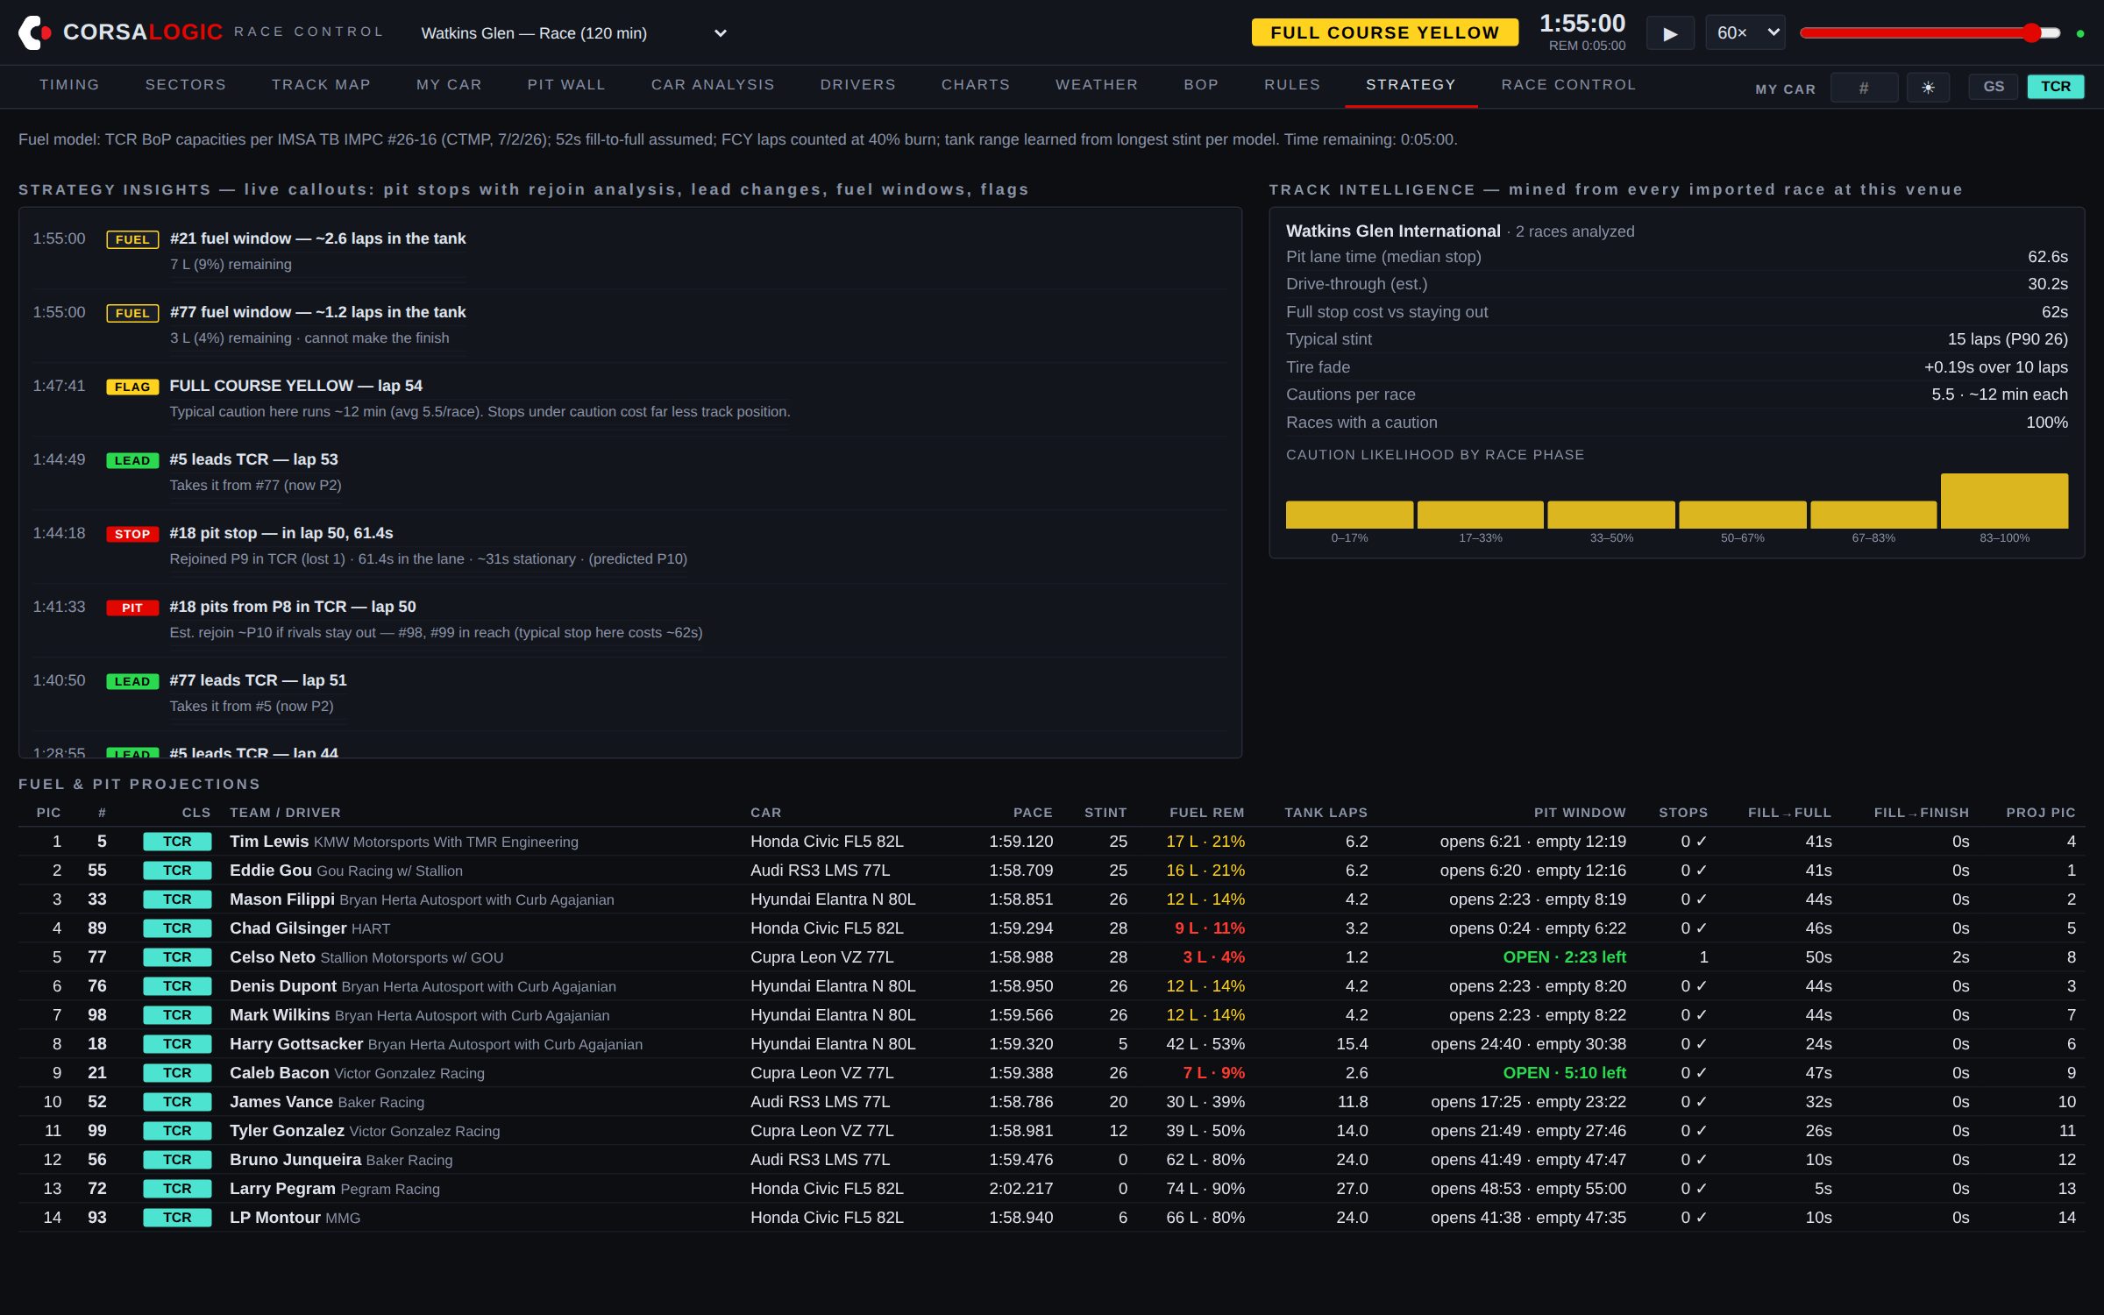2104x1315 pixels.
Task: Switch to the CHARTS tab
Action: click(976, 84)
